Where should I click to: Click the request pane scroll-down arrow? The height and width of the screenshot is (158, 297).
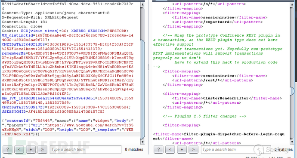pos(142,142)
